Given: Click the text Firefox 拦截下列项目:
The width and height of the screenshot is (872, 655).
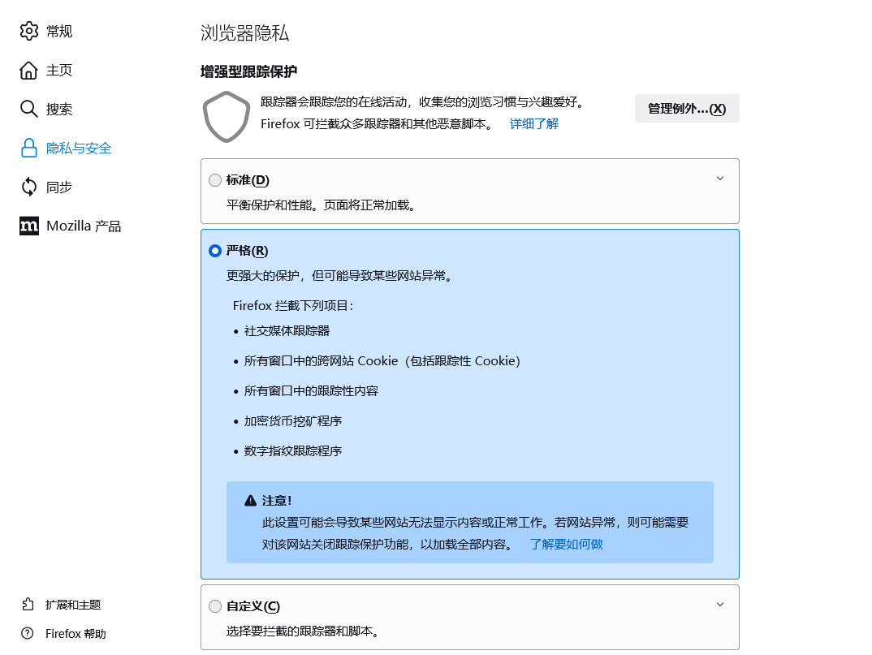Looking at the screenshot, I should [x=292, y=305].
